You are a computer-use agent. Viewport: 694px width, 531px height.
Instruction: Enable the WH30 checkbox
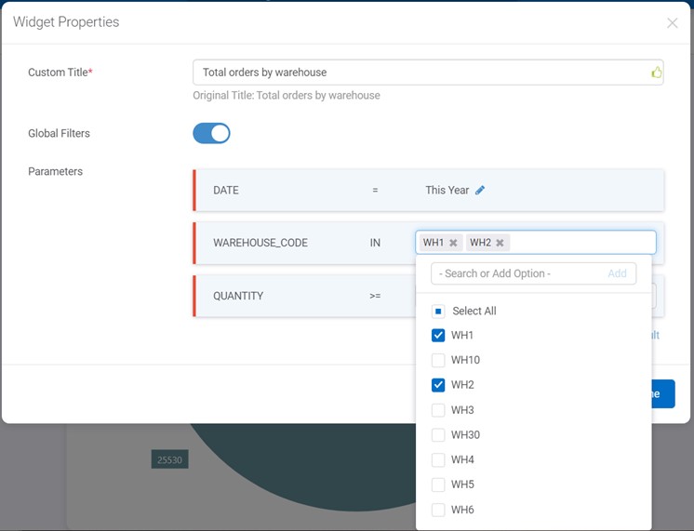point(438,435)
